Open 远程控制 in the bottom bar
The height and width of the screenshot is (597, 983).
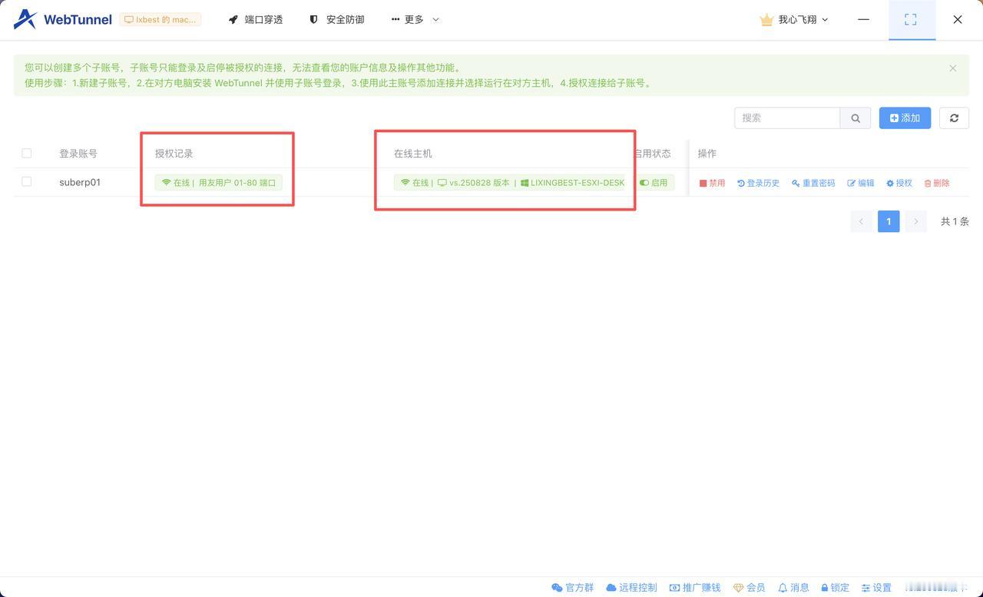tap(631, 588)
